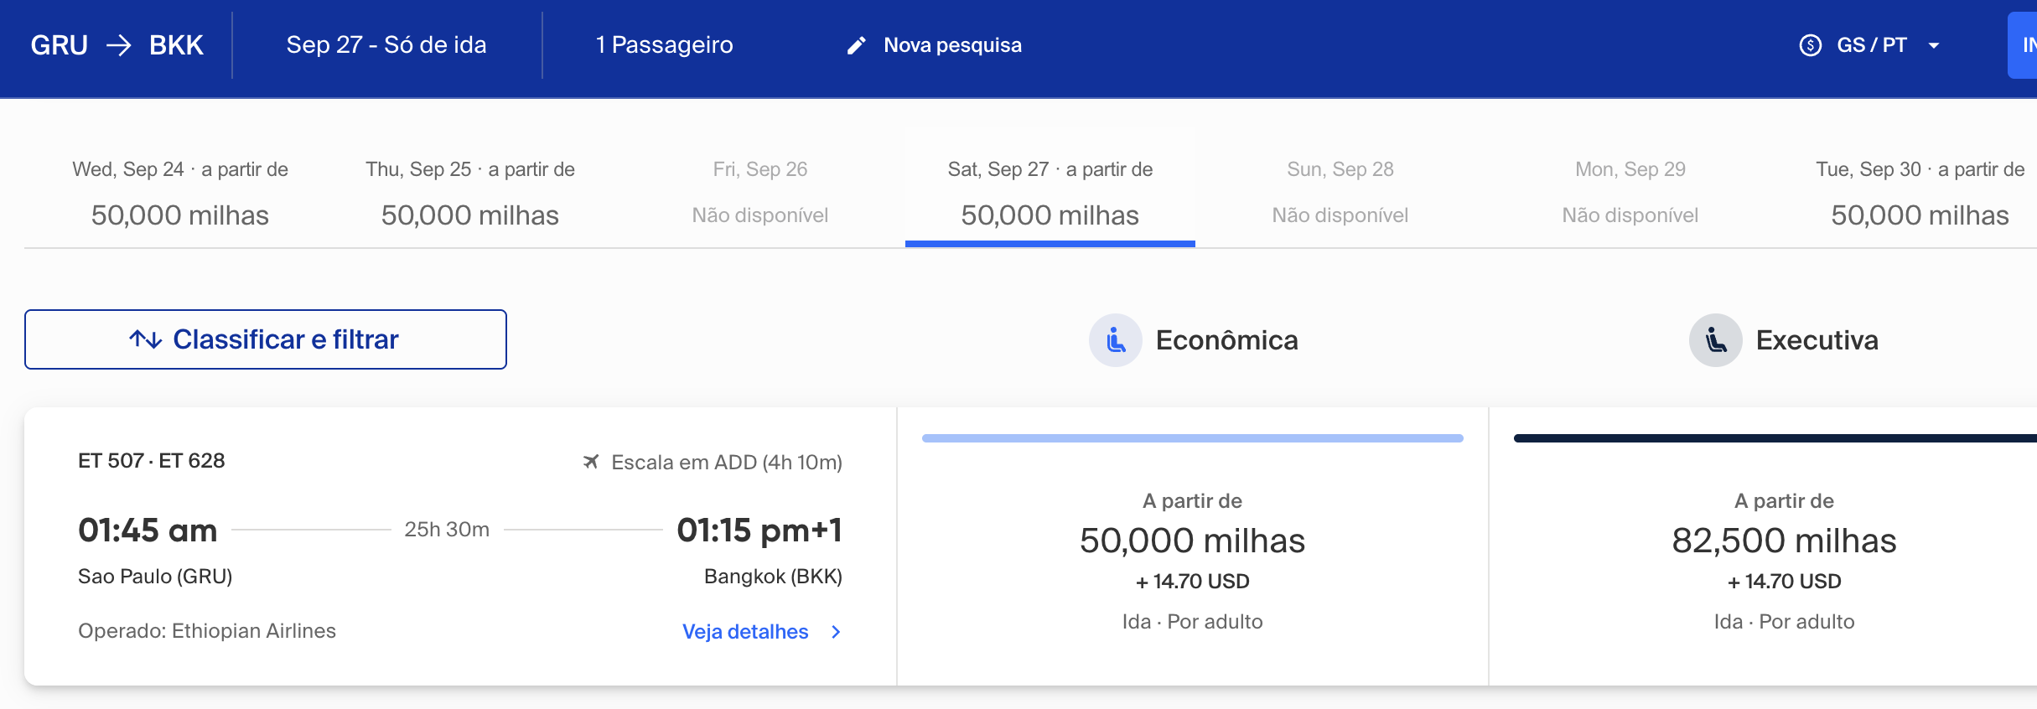Click the Econômica seat icon
This screenshot has height=709, width=2037.
click(1115, 340)
